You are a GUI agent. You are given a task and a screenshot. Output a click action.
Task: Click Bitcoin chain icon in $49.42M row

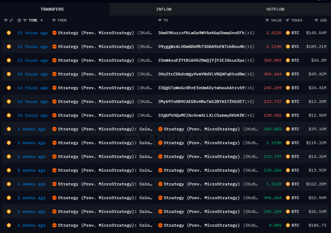[x=9, y=74]
